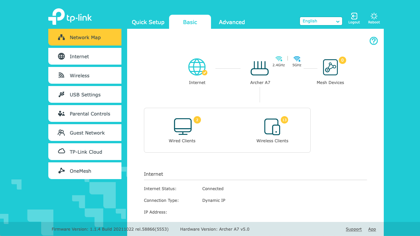Image resolution: width=420 pixels, height=236 pixels.
Task: Click the 5GHz Wi-Fi icon
Action: click(297, 59)
